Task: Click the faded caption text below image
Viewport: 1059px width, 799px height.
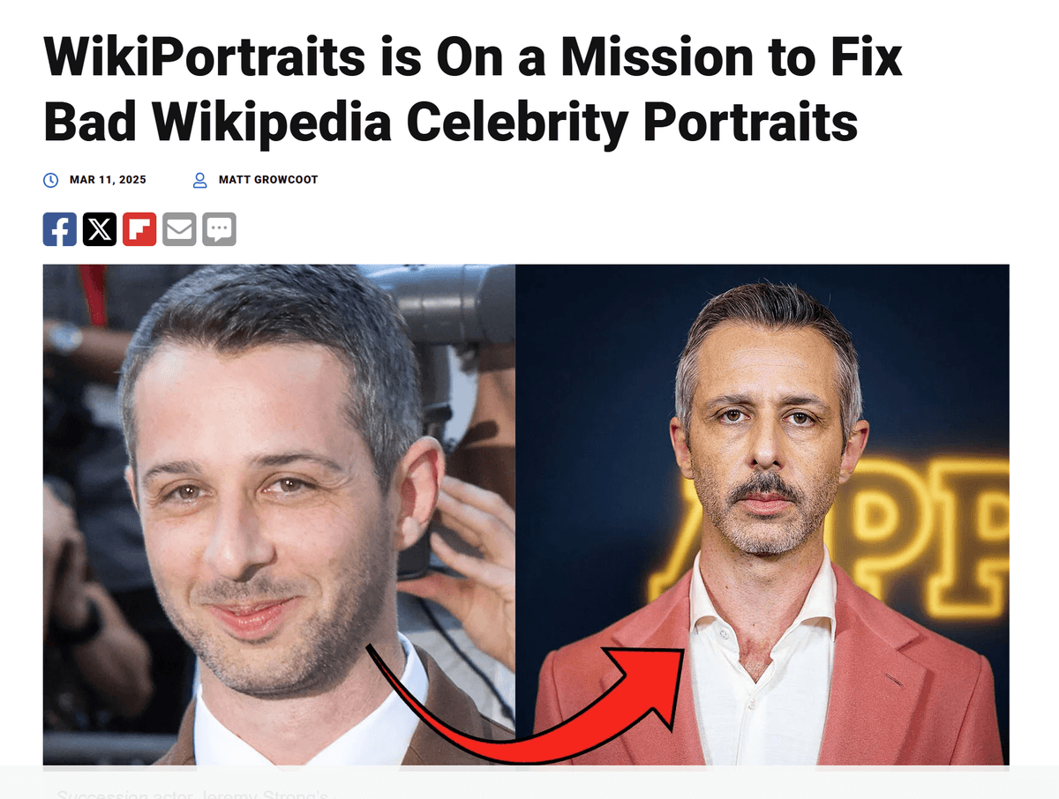Action: coord(192,792)
